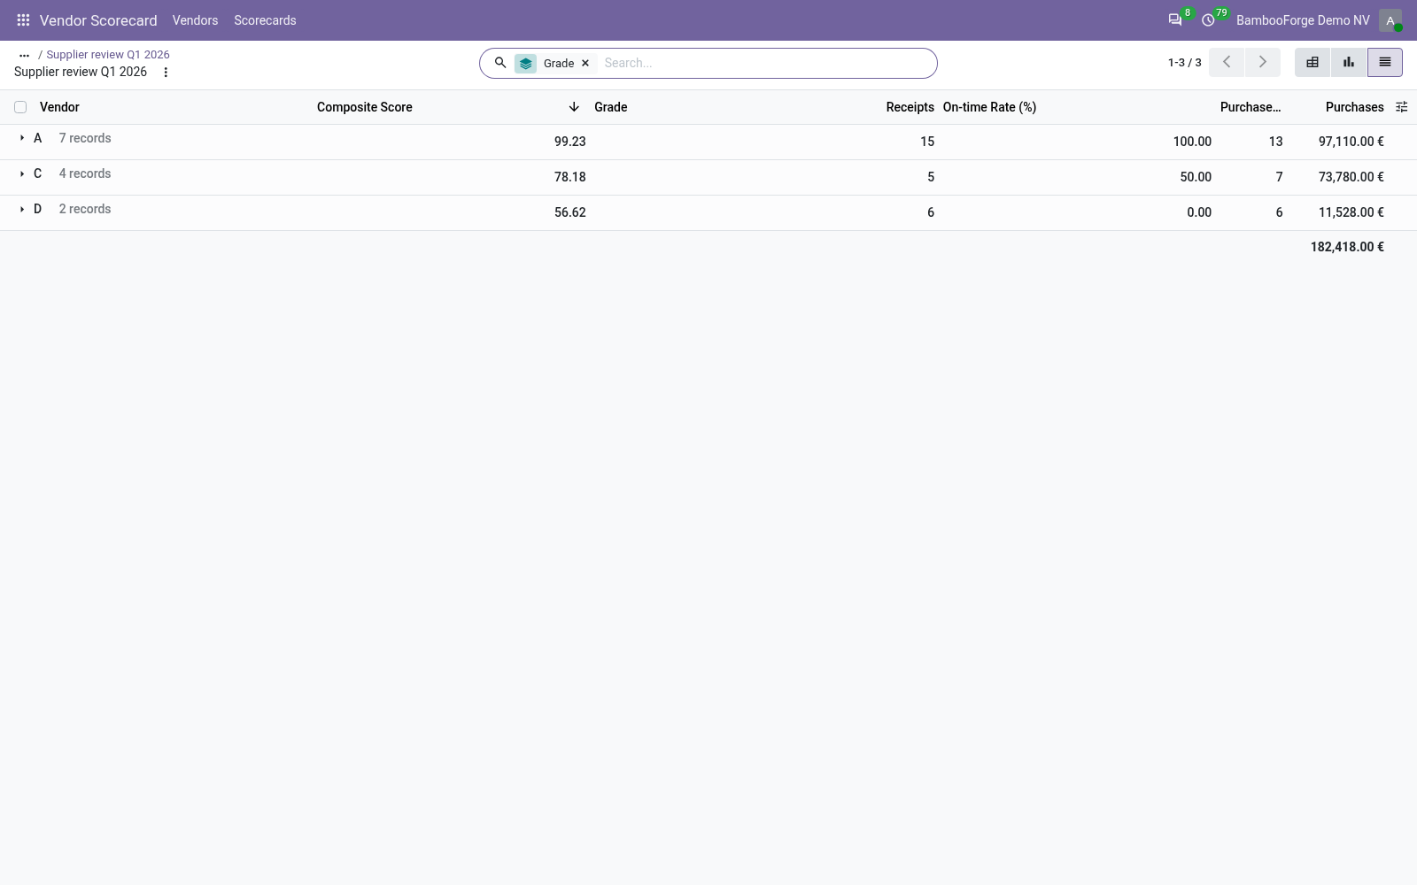
Task: Open the apps grid menu icon
Action: (23, 19)
